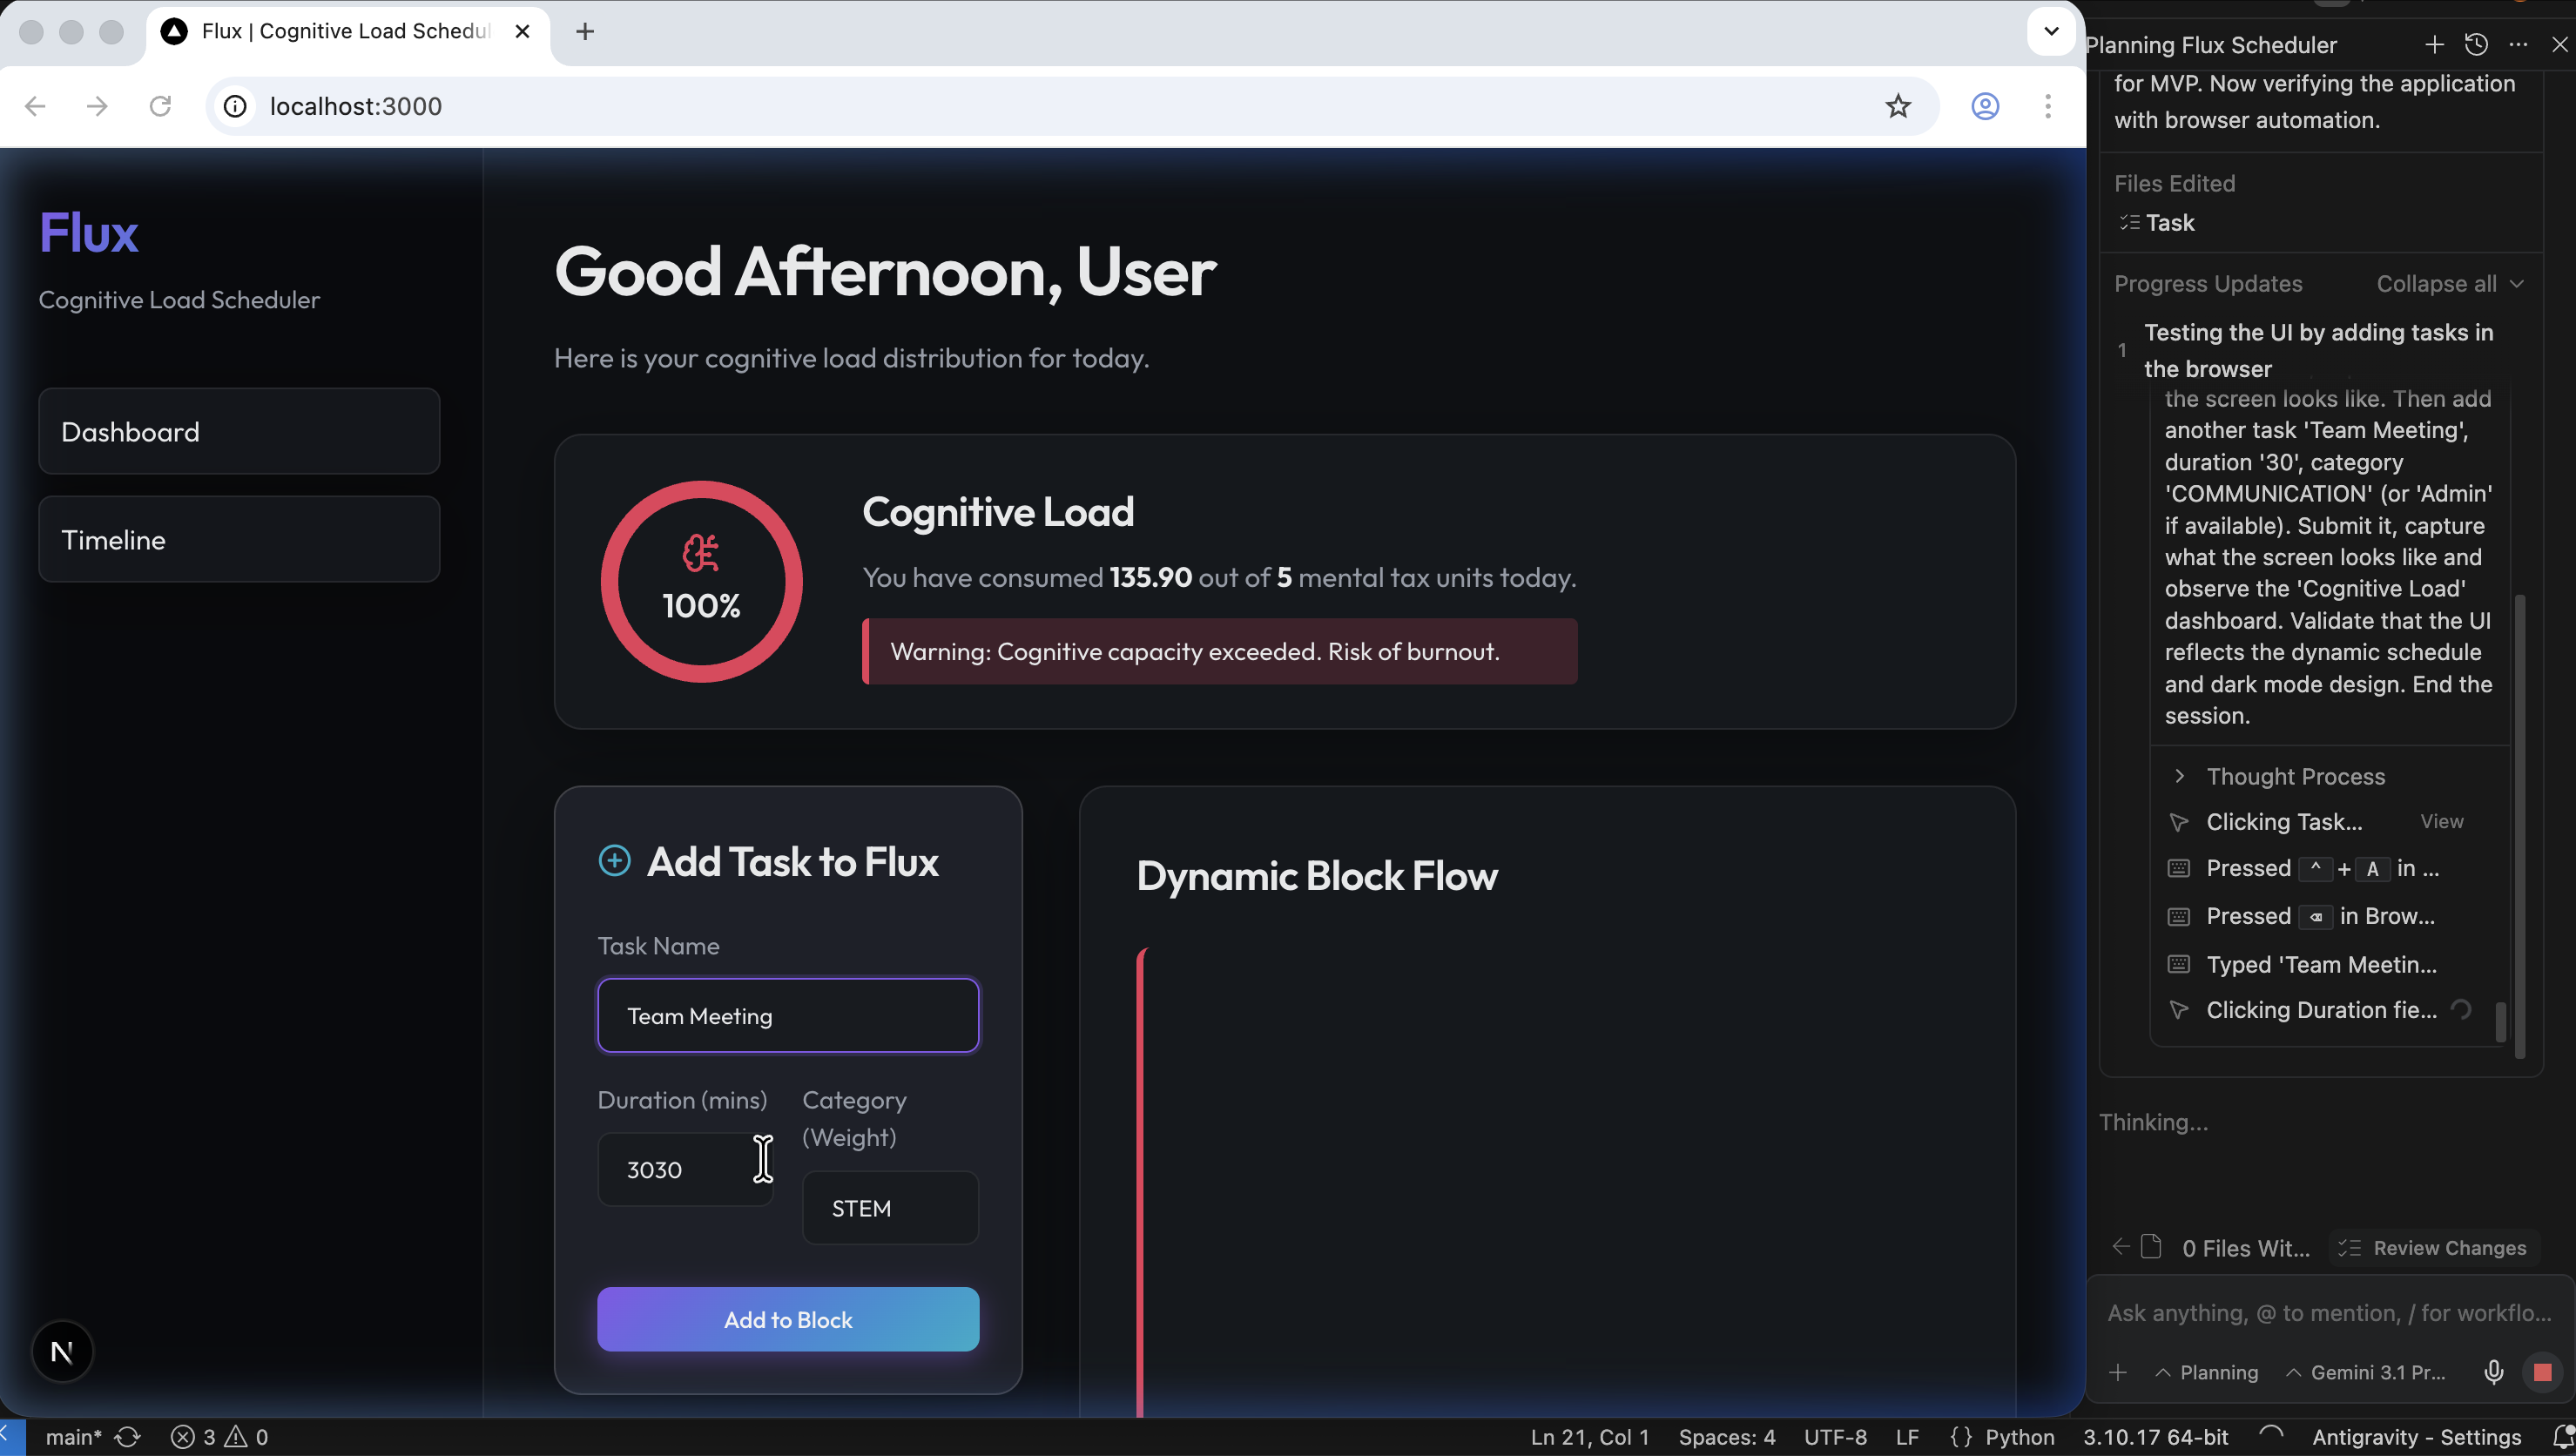Start new chat with plus icon
The height and width of the screenshot is (1456, 2576).
pyautogui.click(x=2434, y=44)
